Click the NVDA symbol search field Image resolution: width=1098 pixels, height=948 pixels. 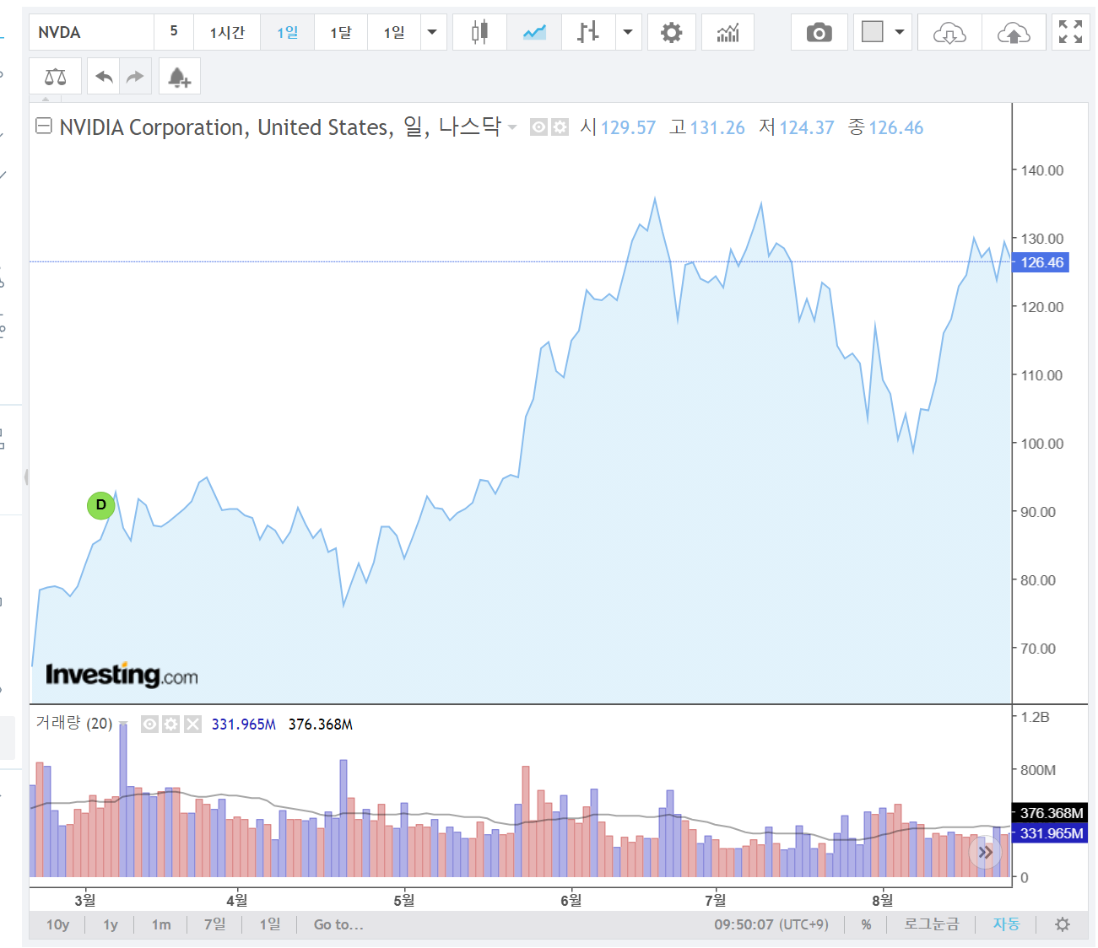[x=91, y=32]
